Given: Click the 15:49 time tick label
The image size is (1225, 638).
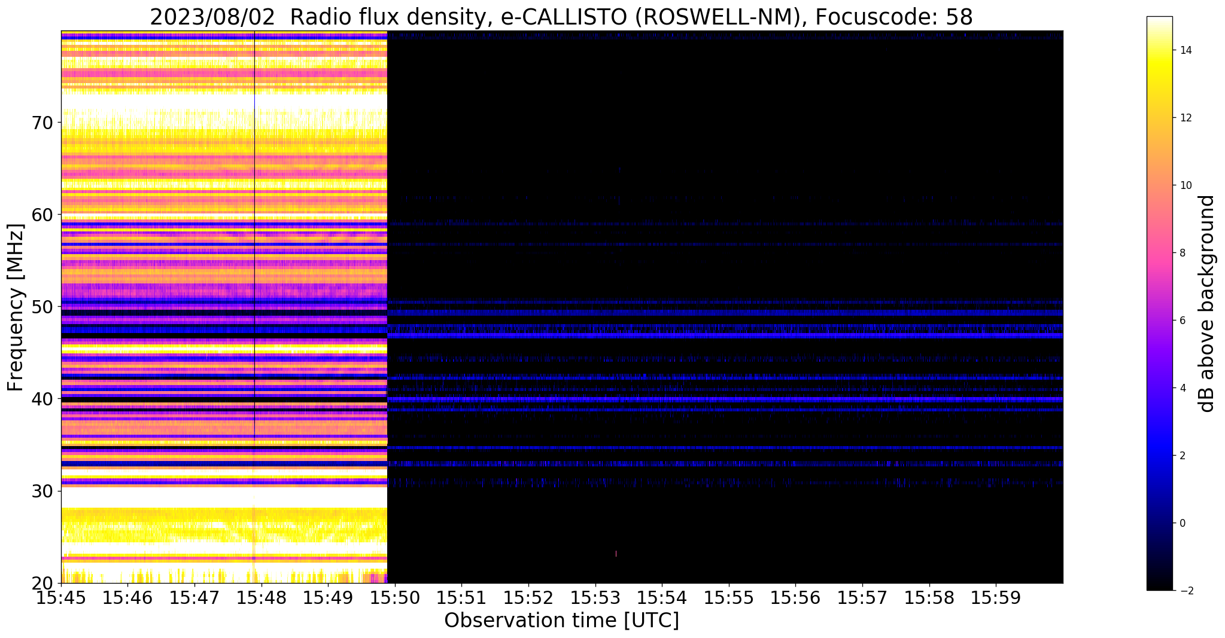Looking at the screenshot, I should point(328,597).
